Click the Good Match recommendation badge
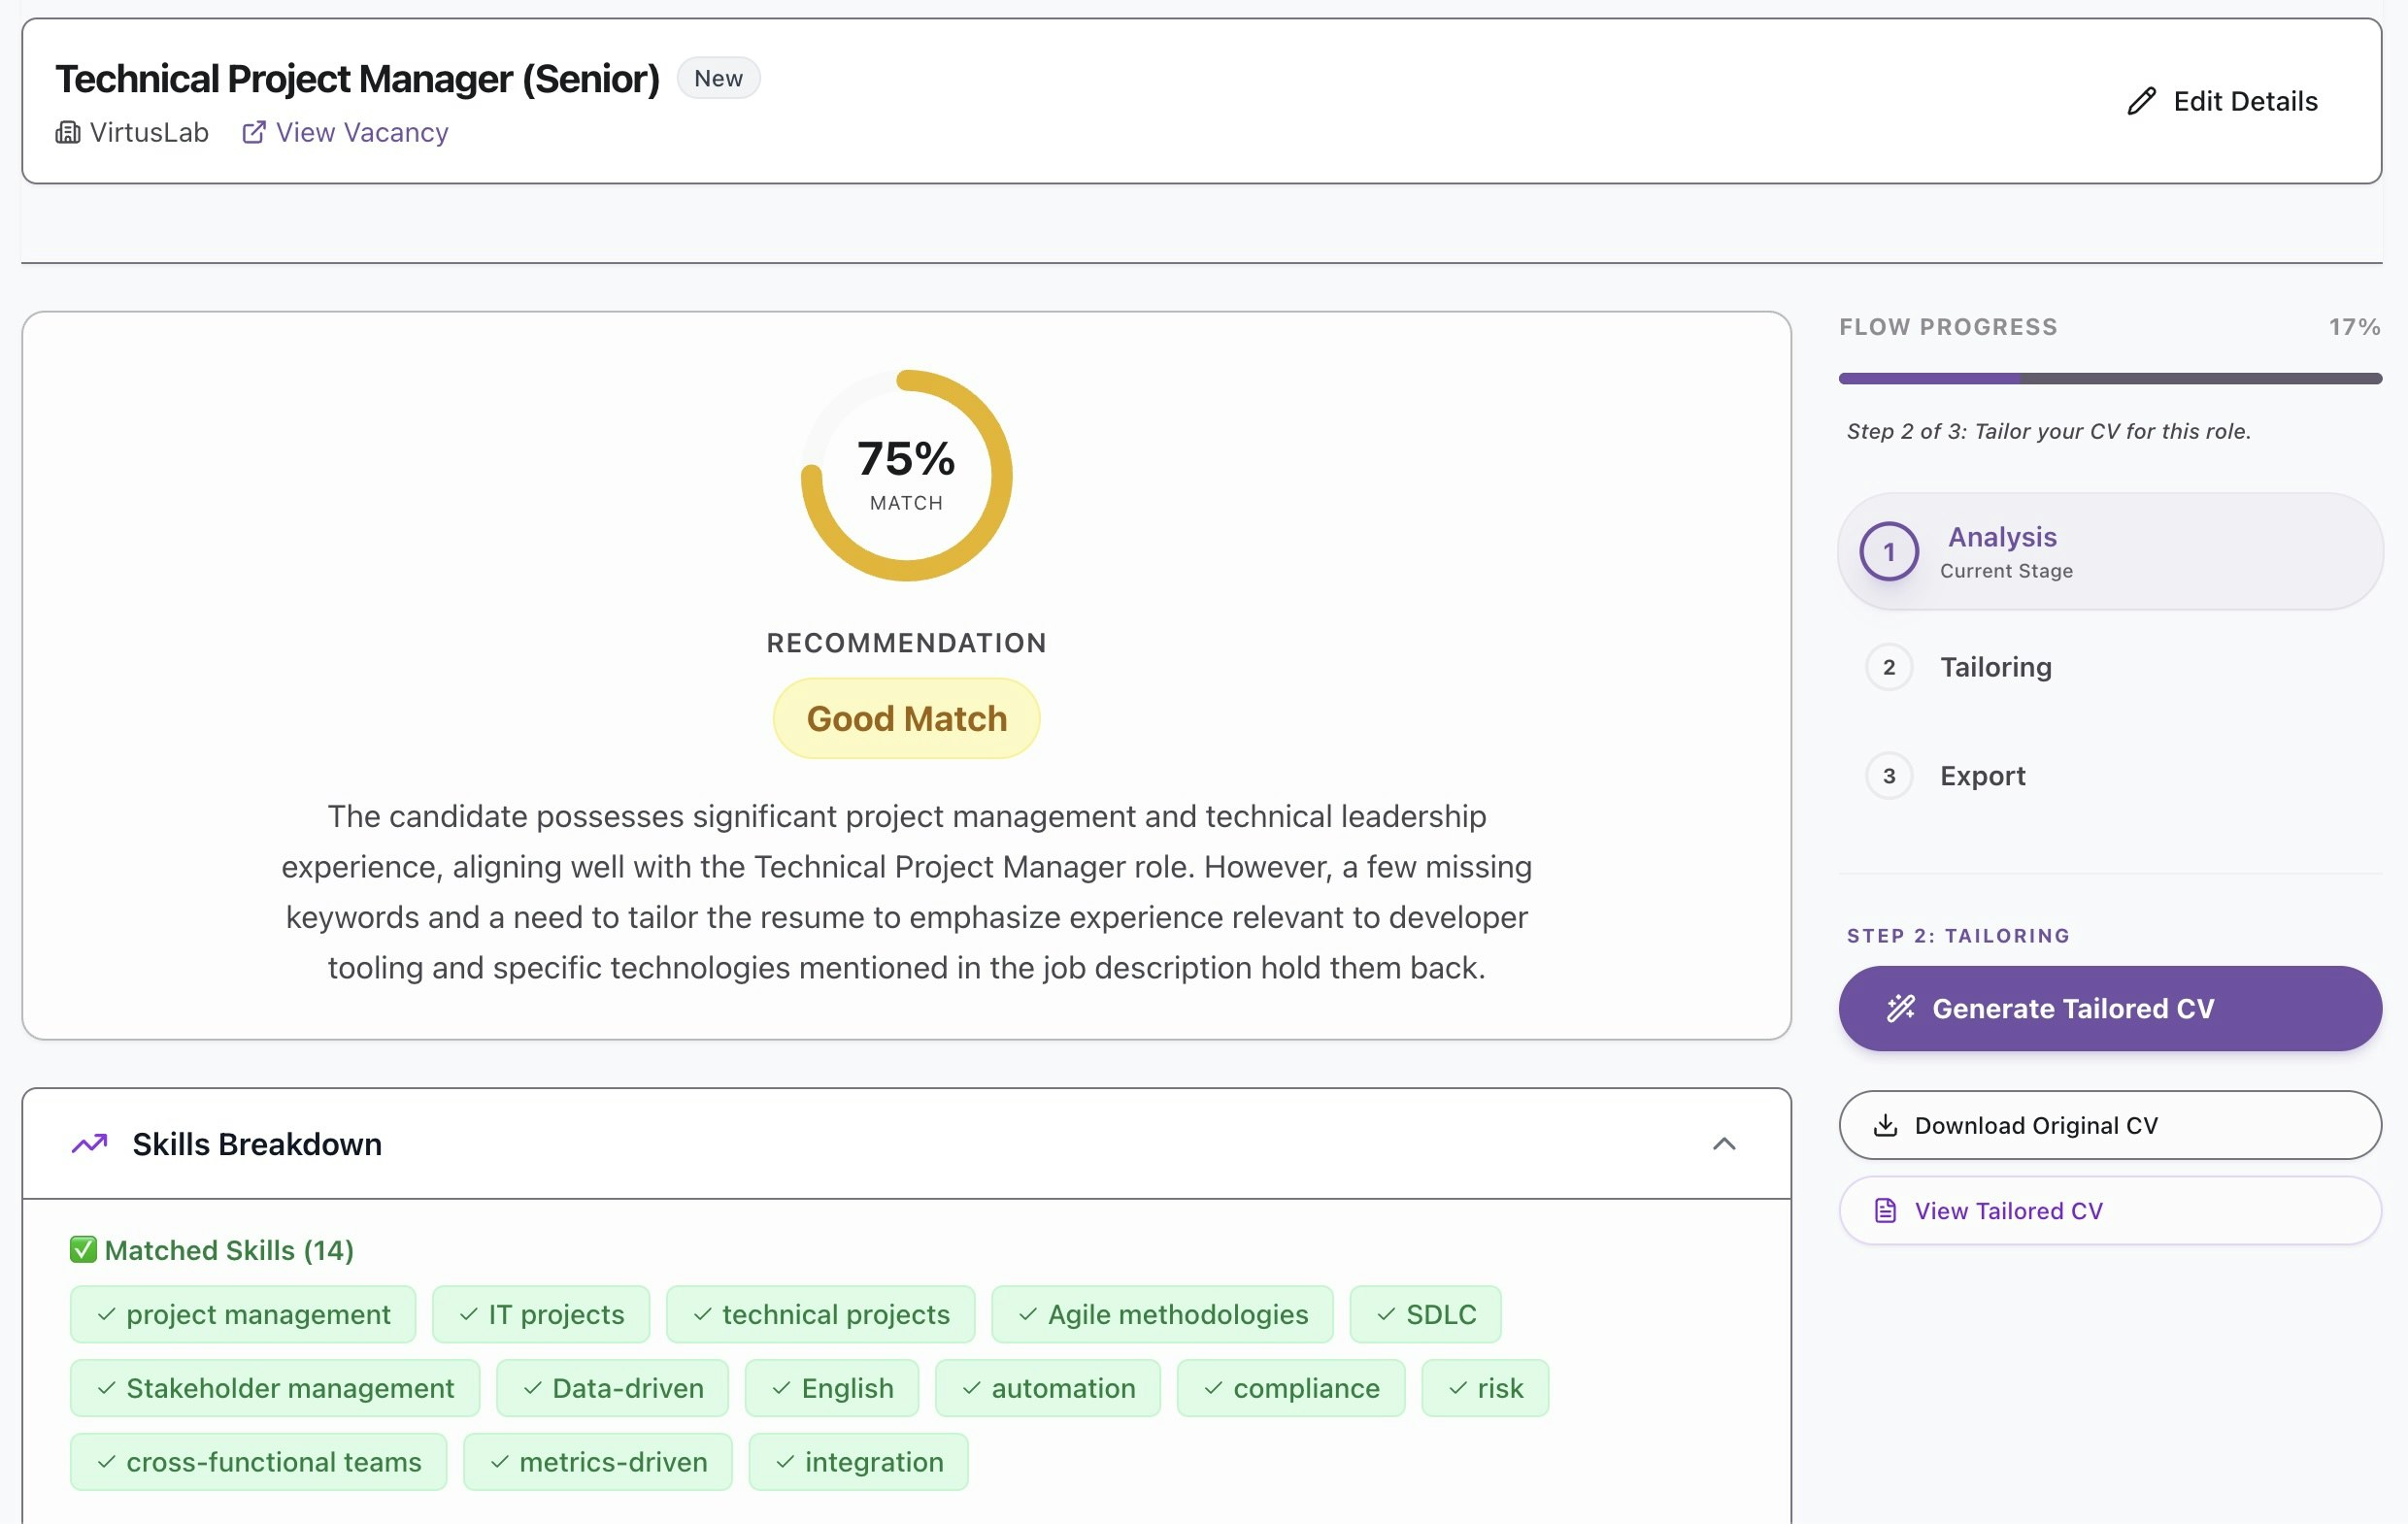This screenshot has width=2408, height=1524. point(906,718)
